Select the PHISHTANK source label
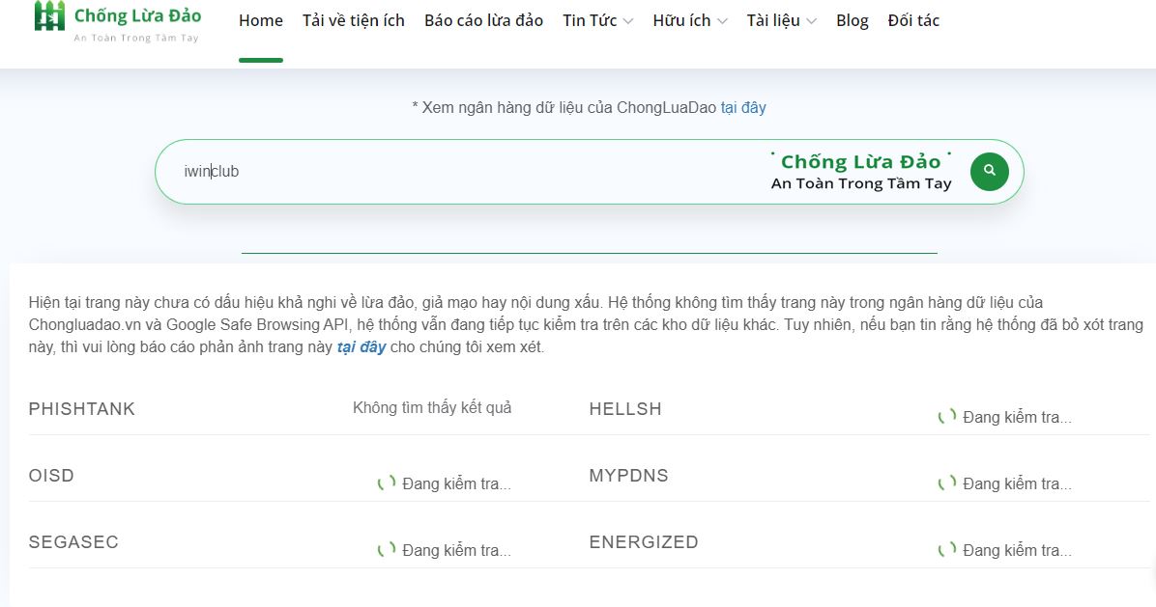Image resolution: width=1156 pixels, height=607 pixels. pos(82,409)
